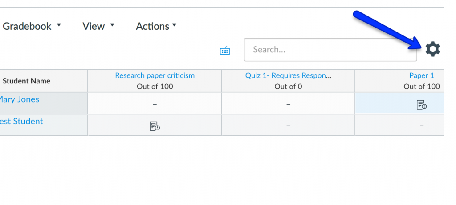This screenshot has height=205, width=456.
Task: Open the Test Student name link
Action: pyautogui.click(x=21, y=121)
